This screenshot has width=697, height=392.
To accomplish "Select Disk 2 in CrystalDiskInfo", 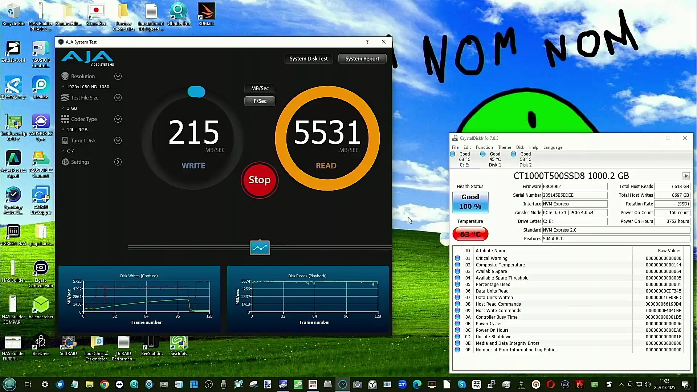I will pos(525,159).
